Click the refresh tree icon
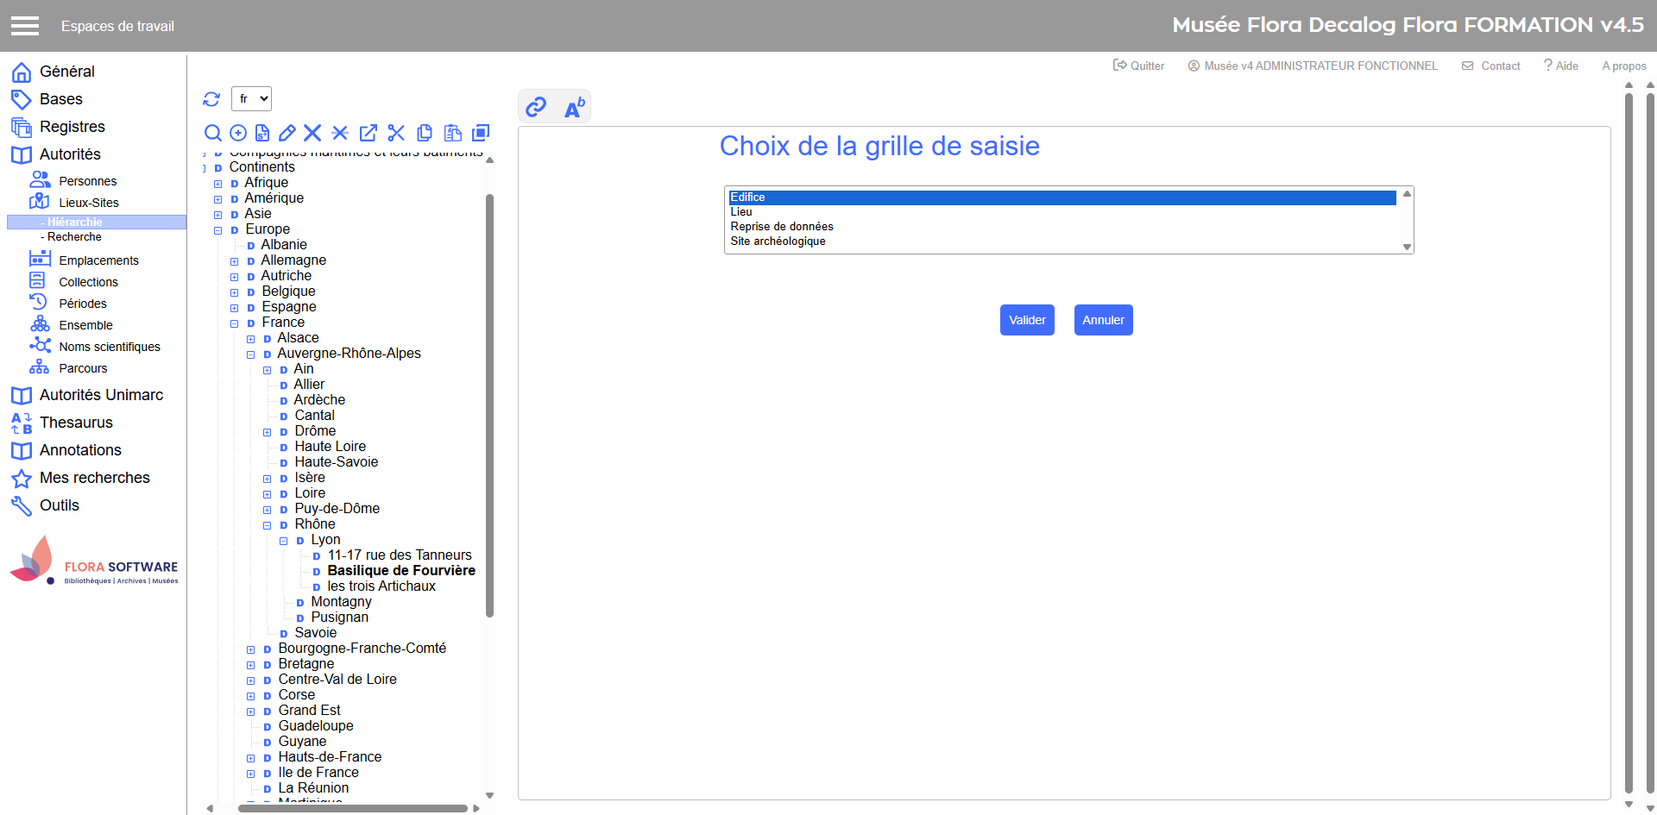The height and width of the screenshot is (815, 1657). click(x=211, y=99)
